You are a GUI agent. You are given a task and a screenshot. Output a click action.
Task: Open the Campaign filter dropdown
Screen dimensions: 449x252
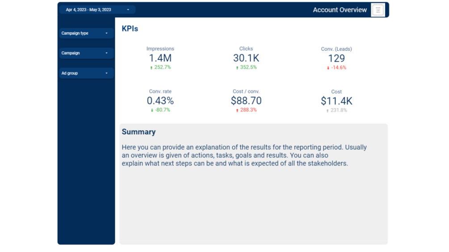[x=86, y=53]
